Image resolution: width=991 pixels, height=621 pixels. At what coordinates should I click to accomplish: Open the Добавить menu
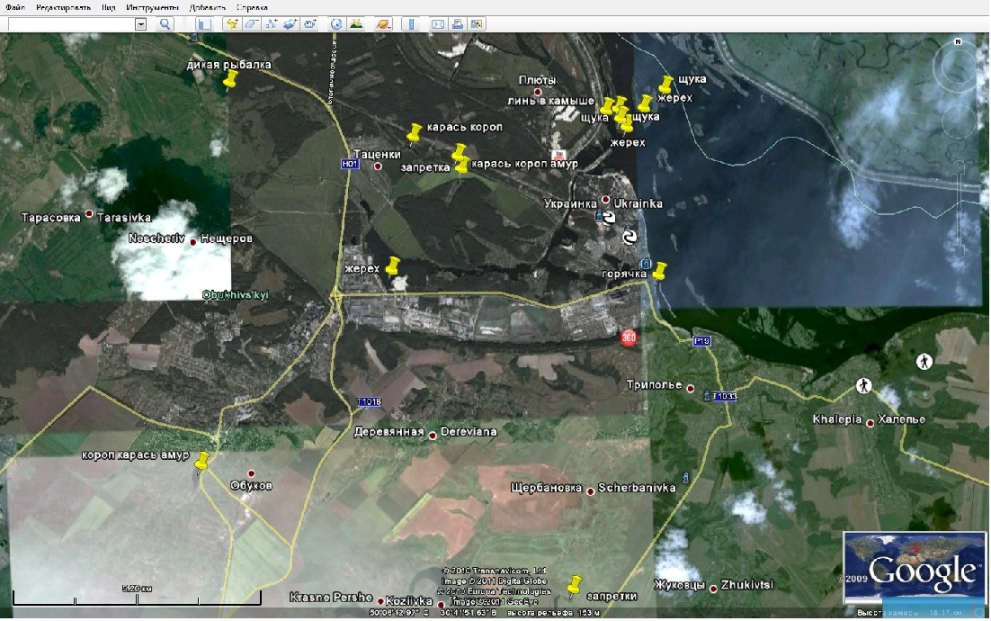(207, 7)
